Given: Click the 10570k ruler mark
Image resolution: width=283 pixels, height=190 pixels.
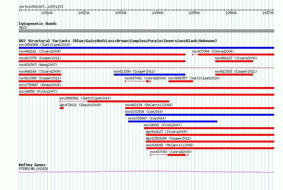Looking at the screenshot, I should coord(268,13).
